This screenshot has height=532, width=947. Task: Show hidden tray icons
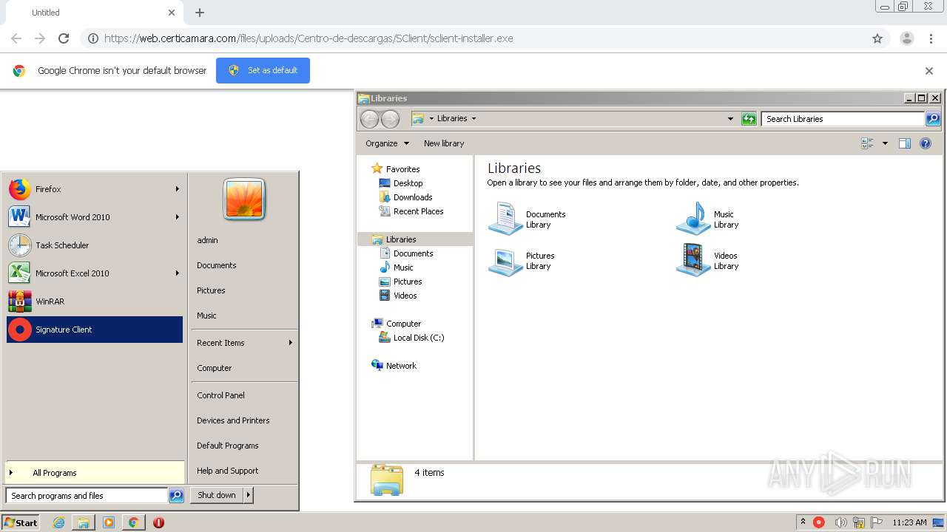tap(803, 522)
